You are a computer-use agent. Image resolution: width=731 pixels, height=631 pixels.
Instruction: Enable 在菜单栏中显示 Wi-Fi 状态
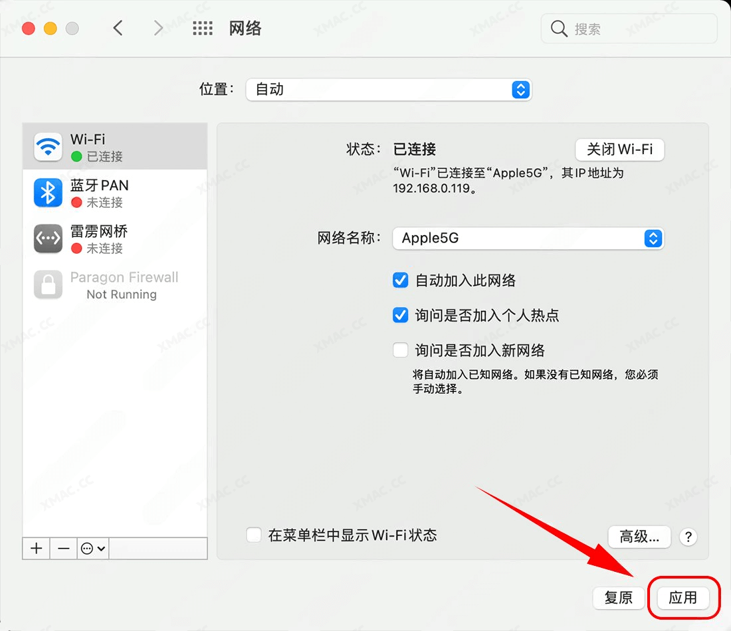click(x=254, y=535)
